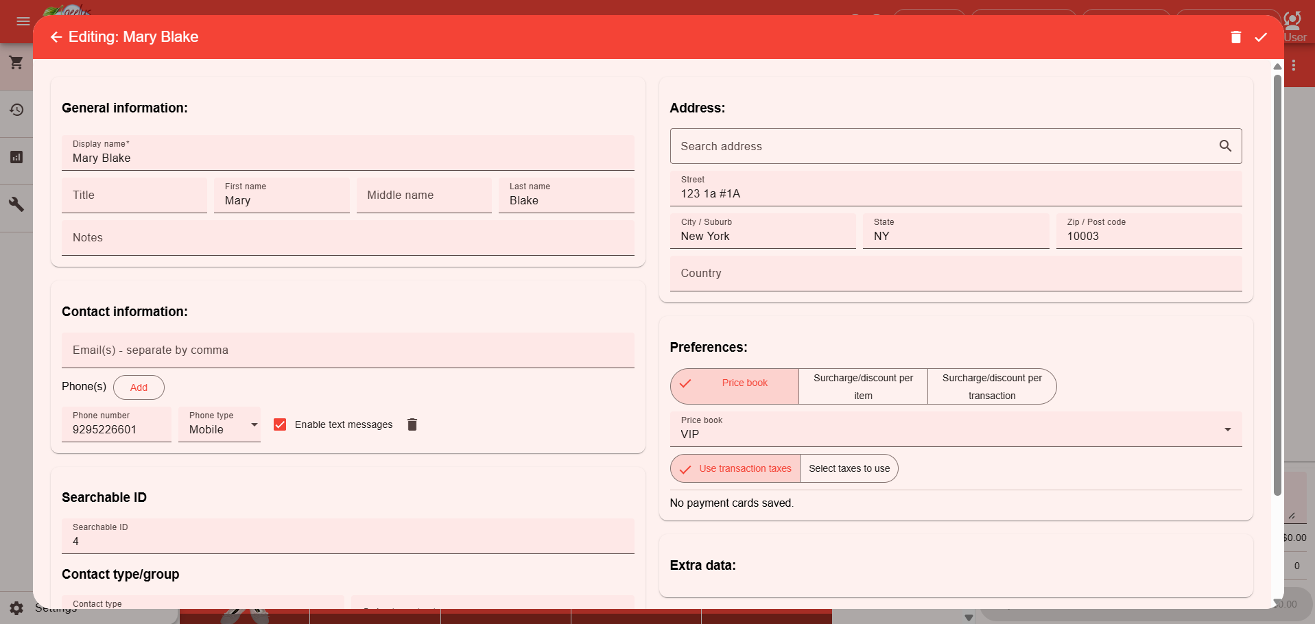The height and width of the screenshot is (624, 1315).
Task: Open the hamburger menu
Action: (23, 21)
